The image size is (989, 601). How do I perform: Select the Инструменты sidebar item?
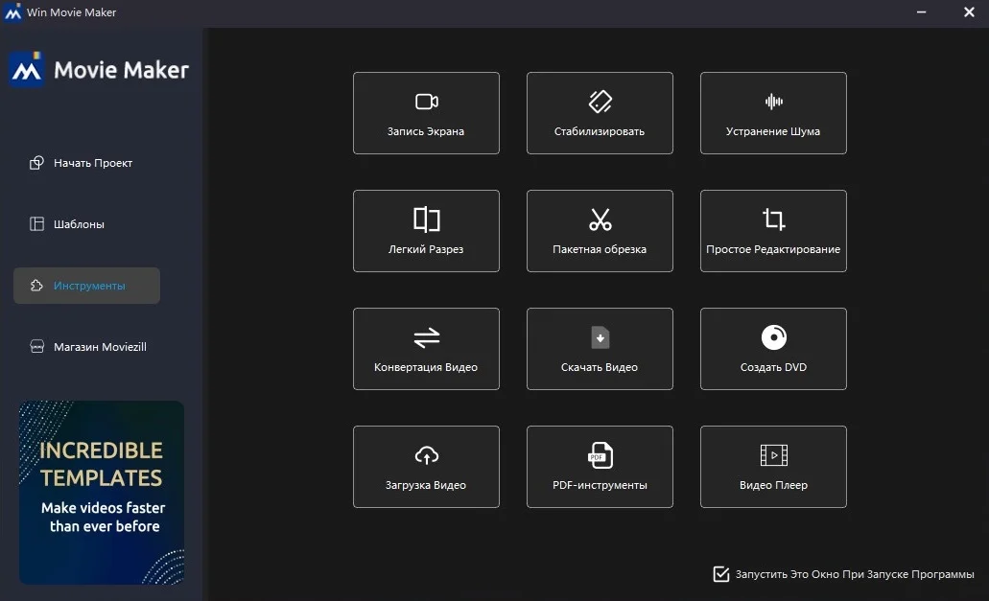click(86, 286)
